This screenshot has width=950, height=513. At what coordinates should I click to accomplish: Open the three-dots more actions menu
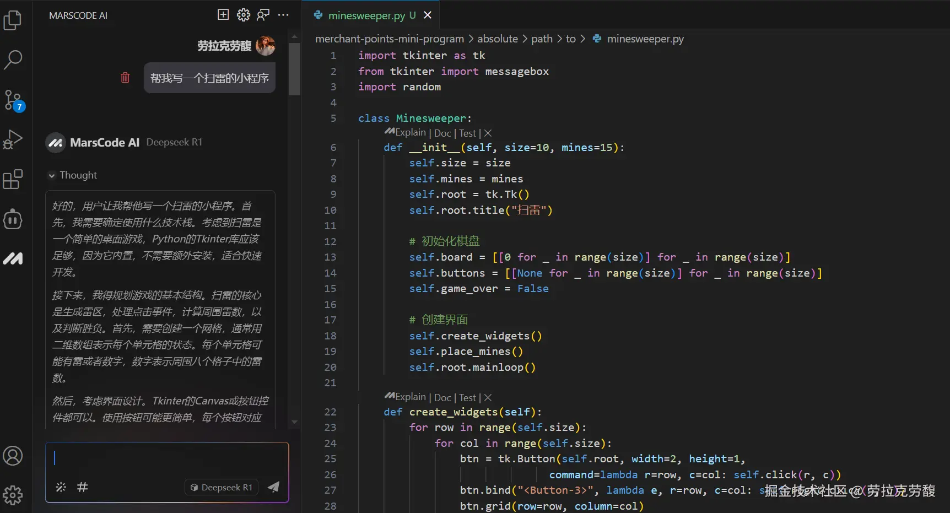tap(283, 15)
